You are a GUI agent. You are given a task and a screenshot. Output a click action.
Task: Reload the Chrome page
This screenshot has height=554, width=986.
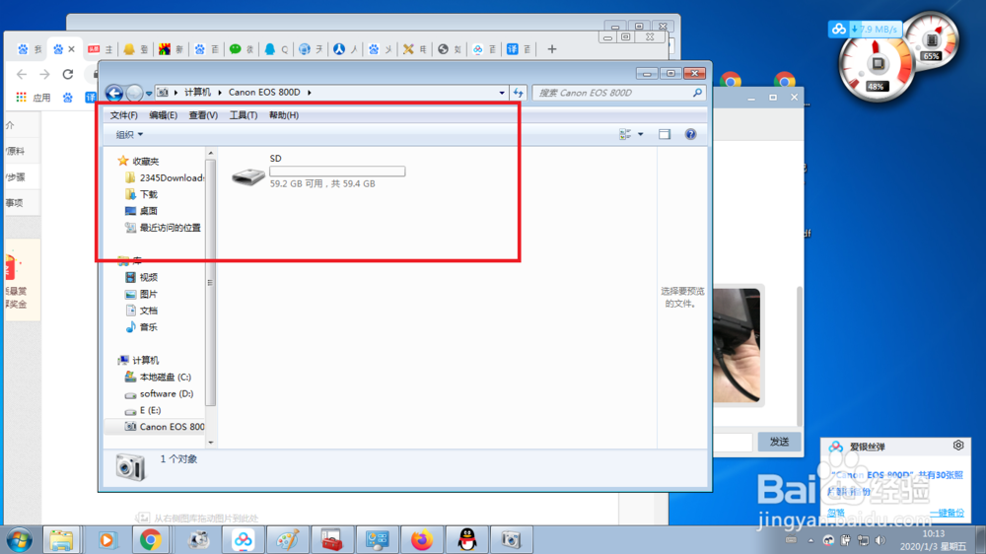click(x=68, y=74)
